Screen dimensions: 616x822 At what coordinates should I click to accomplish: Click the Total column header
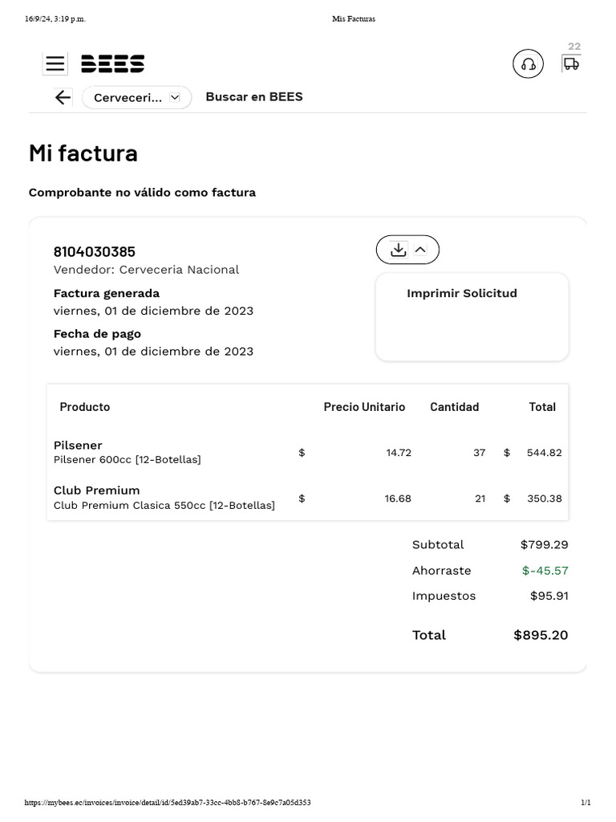[542, 407]
